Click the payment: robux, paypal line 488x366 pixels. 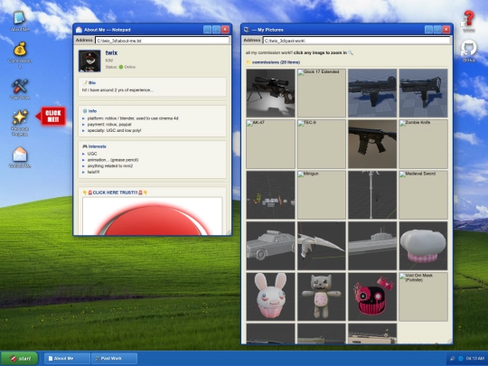[109, 124]
